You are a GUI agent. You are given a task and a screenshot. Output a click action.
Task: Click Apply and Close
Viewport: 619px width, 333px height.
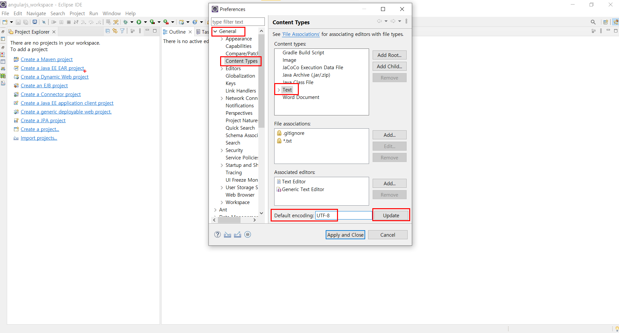tap(345, 235)
